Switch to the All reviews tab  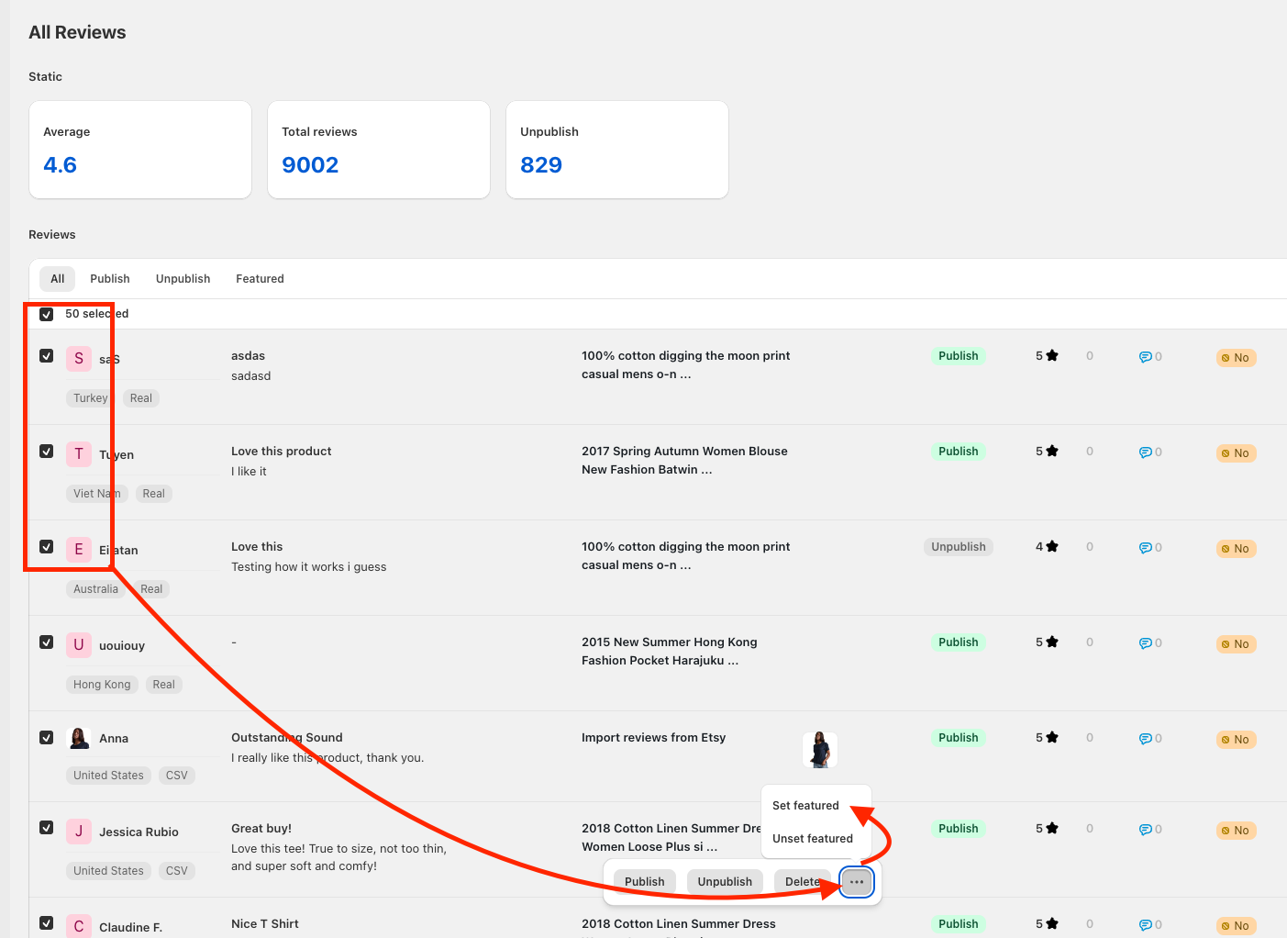[58, 279]
